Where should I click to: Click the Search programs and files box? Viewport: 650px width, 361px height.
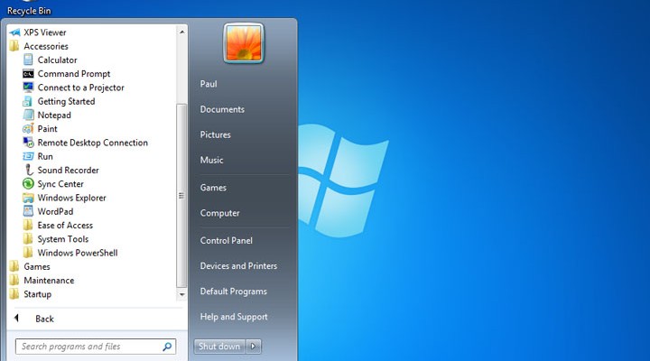[88, 347]
